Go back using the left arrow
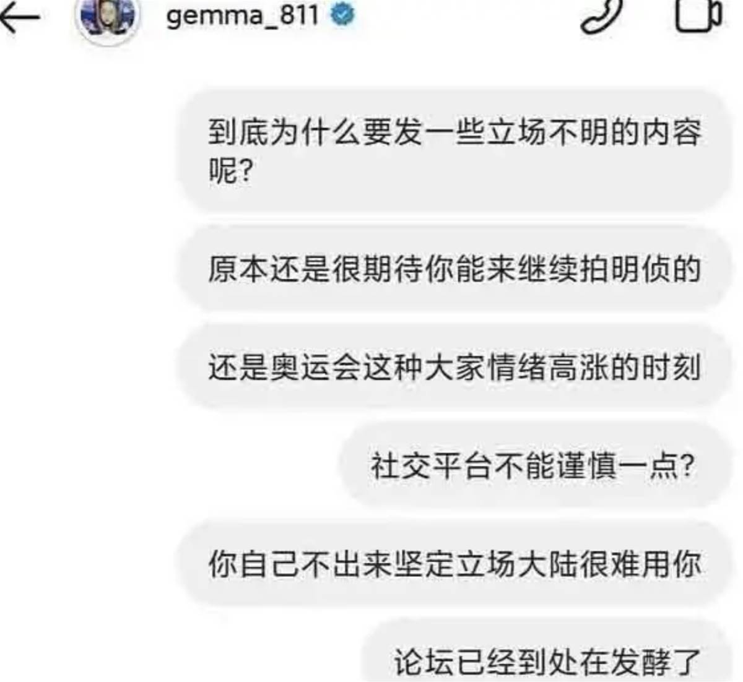 (x=20, y=17)
